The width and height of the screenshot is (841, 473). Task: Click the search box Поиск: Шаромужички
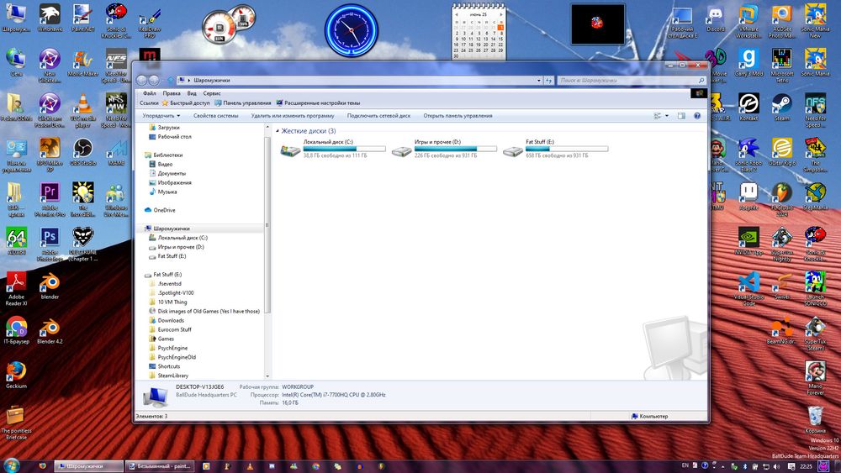[632, 81]
